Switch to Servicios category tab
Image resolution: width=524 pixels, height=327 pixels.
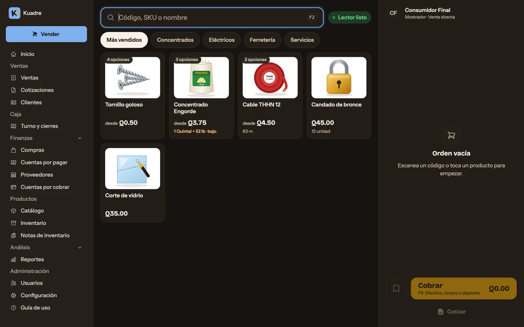click(302, 40)
